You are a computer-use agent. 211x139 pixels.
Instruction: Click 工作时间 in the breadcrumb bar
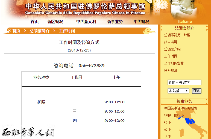pos(67,31)
